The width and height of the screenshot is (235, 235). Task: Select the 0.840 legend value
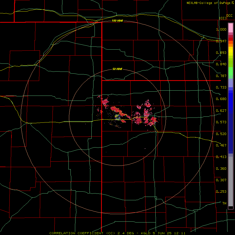(x=221, y=64)
